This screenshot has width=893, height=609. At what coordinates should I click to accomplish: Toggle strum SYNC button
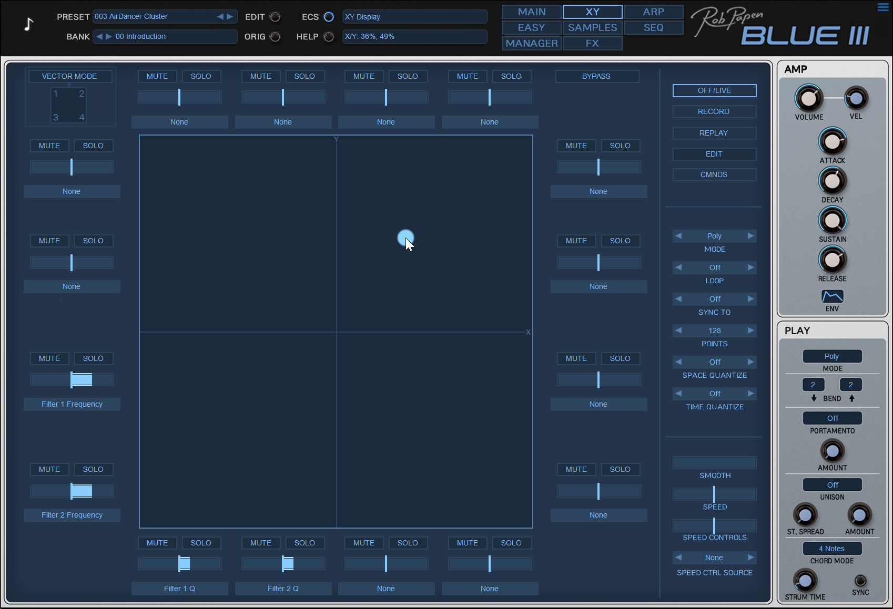coord(860,581)
